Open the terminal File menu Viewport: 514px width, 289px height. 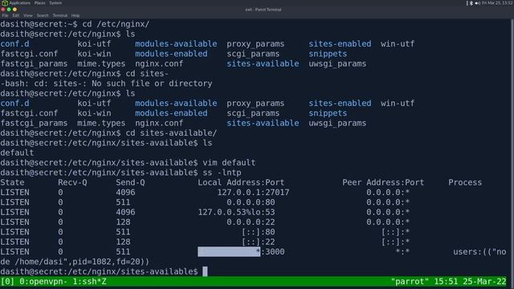click(x=6, y=15)
